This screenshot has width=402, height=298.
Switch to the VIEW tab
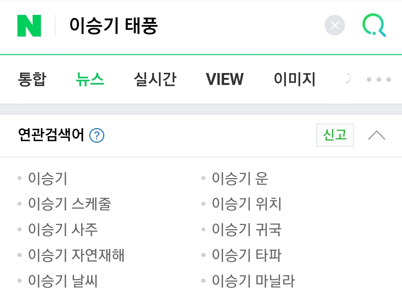coord(225,79)
